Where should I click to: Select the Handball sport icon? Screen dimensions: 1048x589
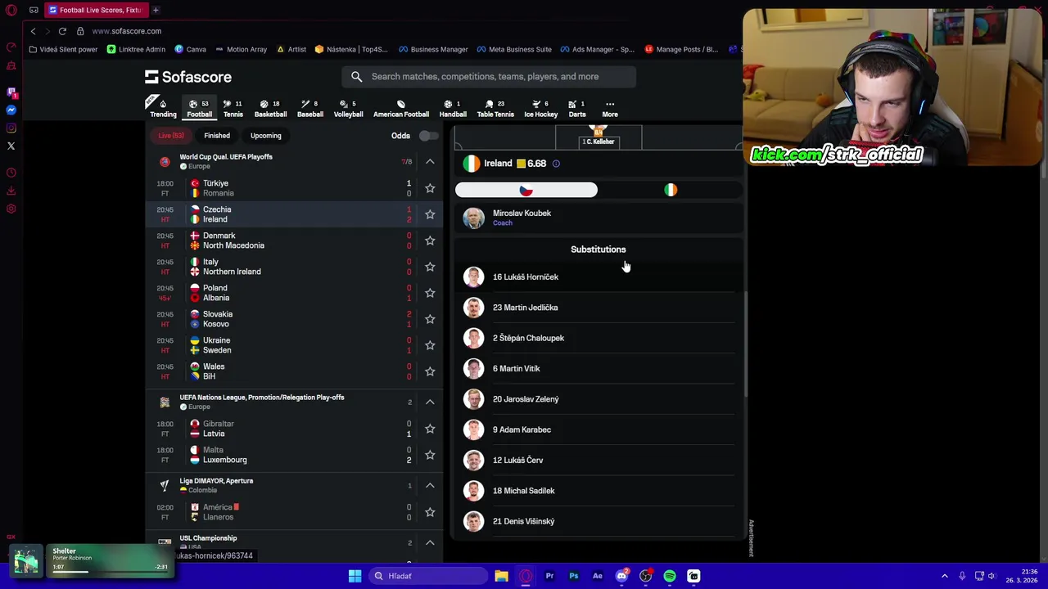point(453,108)
